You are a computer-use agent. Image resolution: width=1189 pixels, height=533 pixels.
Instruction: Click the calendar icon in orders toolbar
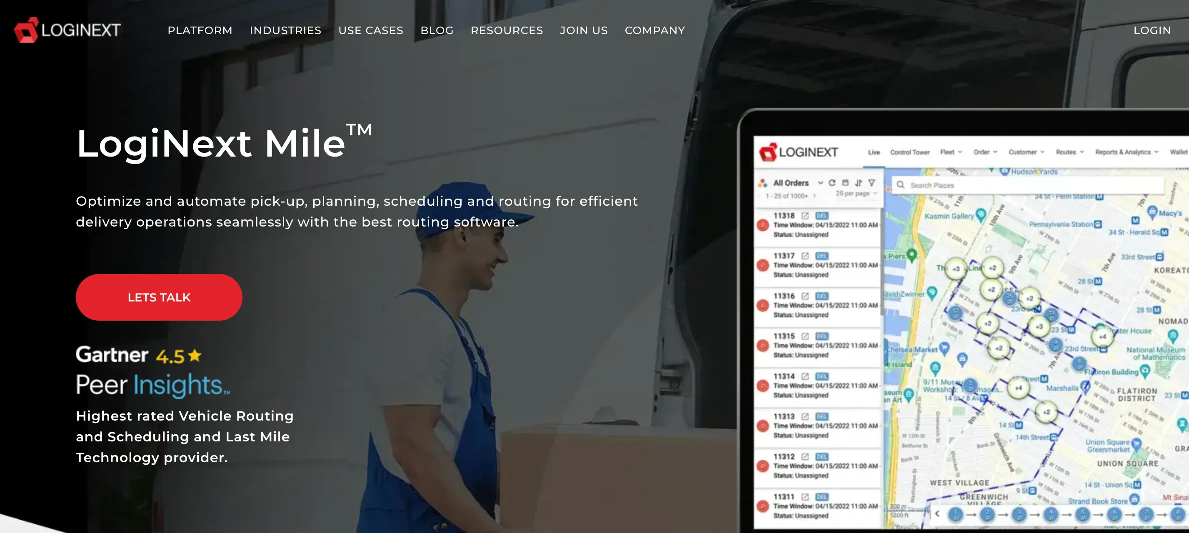pos(845,183)
